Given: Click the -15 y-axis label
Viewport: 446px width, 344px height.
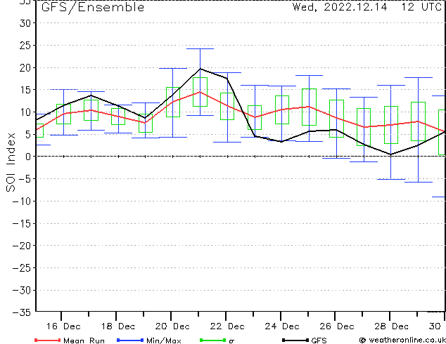Looking at the screenshot, I should [x=22, y=224].
